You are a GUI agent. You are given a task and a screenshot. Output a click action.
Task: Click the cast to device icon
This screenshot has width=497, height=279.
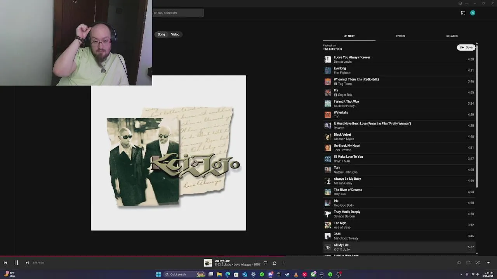click(463, 13)
